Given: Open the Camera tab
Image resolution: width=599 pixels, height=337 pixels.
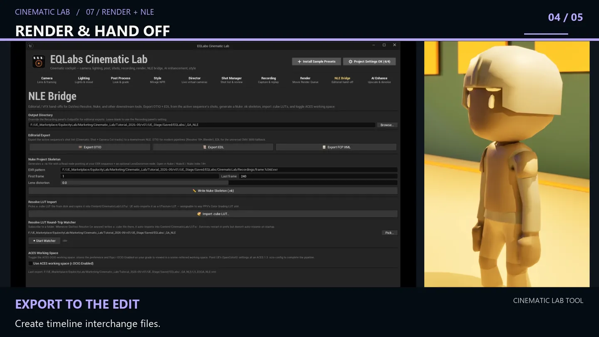Looking at the screenshot, I should click(x=47, y=80).
